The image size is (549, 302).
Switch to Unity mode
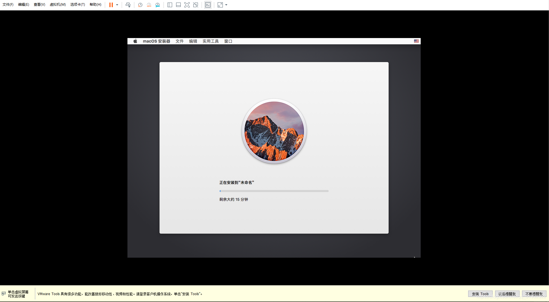click(x=196, y=5)
